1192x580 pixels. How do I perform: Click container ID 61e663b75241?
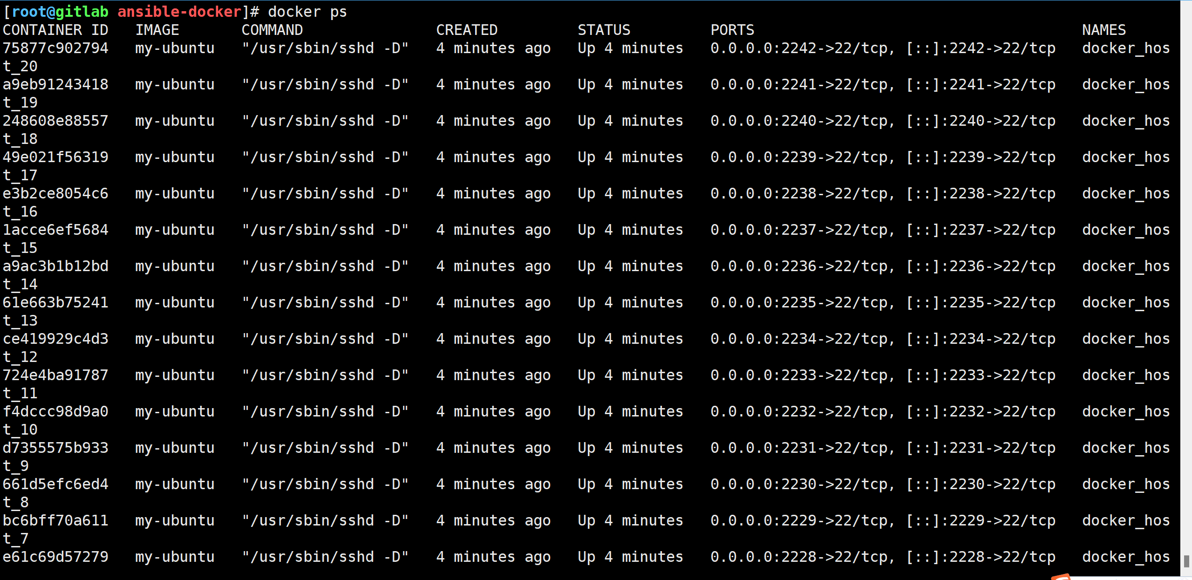coord(55,302)
